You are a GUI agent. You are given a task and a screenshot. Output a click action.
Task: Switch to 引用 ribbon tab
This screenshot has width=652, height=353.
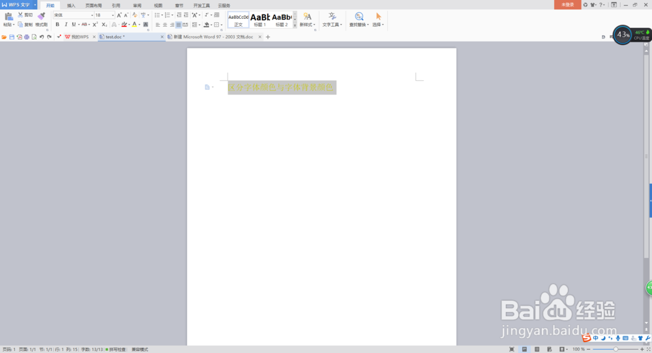tap(116, 5)
